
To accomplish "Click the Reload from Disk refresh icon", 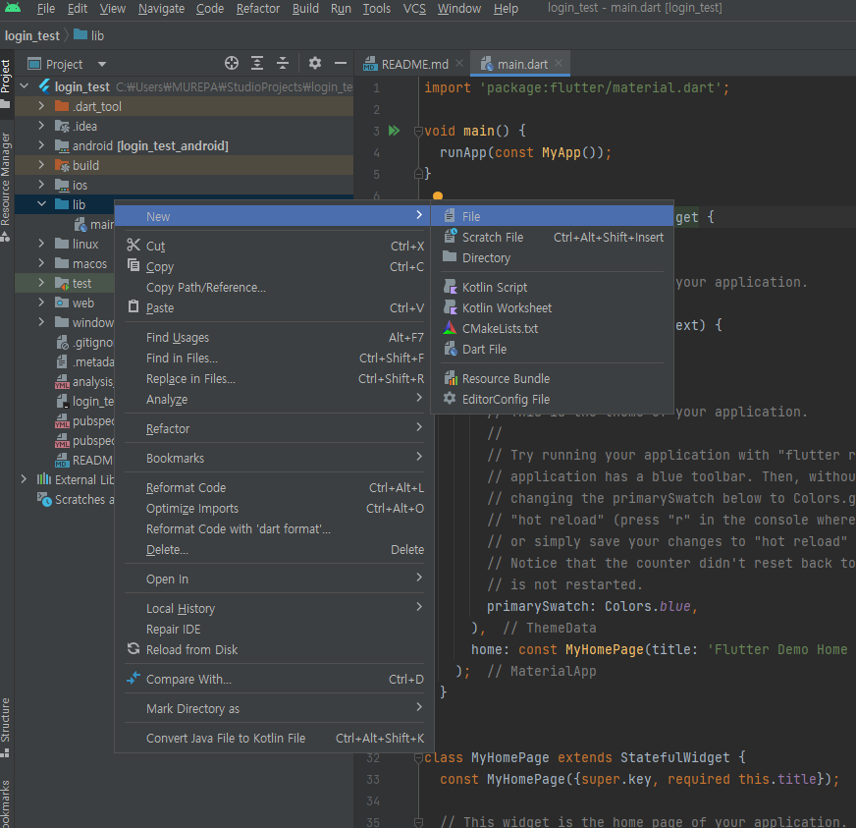I will click(x=134, y=649).
